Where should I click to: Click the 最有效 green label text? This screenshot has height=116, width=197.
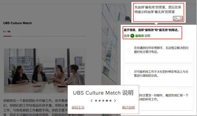pos(140,36)
